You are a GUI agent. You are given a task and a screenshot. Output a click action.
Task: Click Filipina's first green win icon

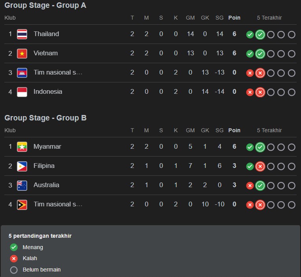[x=250, y=166]
